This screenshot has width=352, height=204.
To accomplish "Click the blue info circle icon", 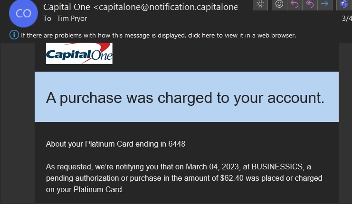I will [14, 35].
